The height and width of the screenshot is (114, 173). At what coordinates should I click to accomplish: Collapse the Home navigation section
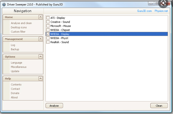41,17
